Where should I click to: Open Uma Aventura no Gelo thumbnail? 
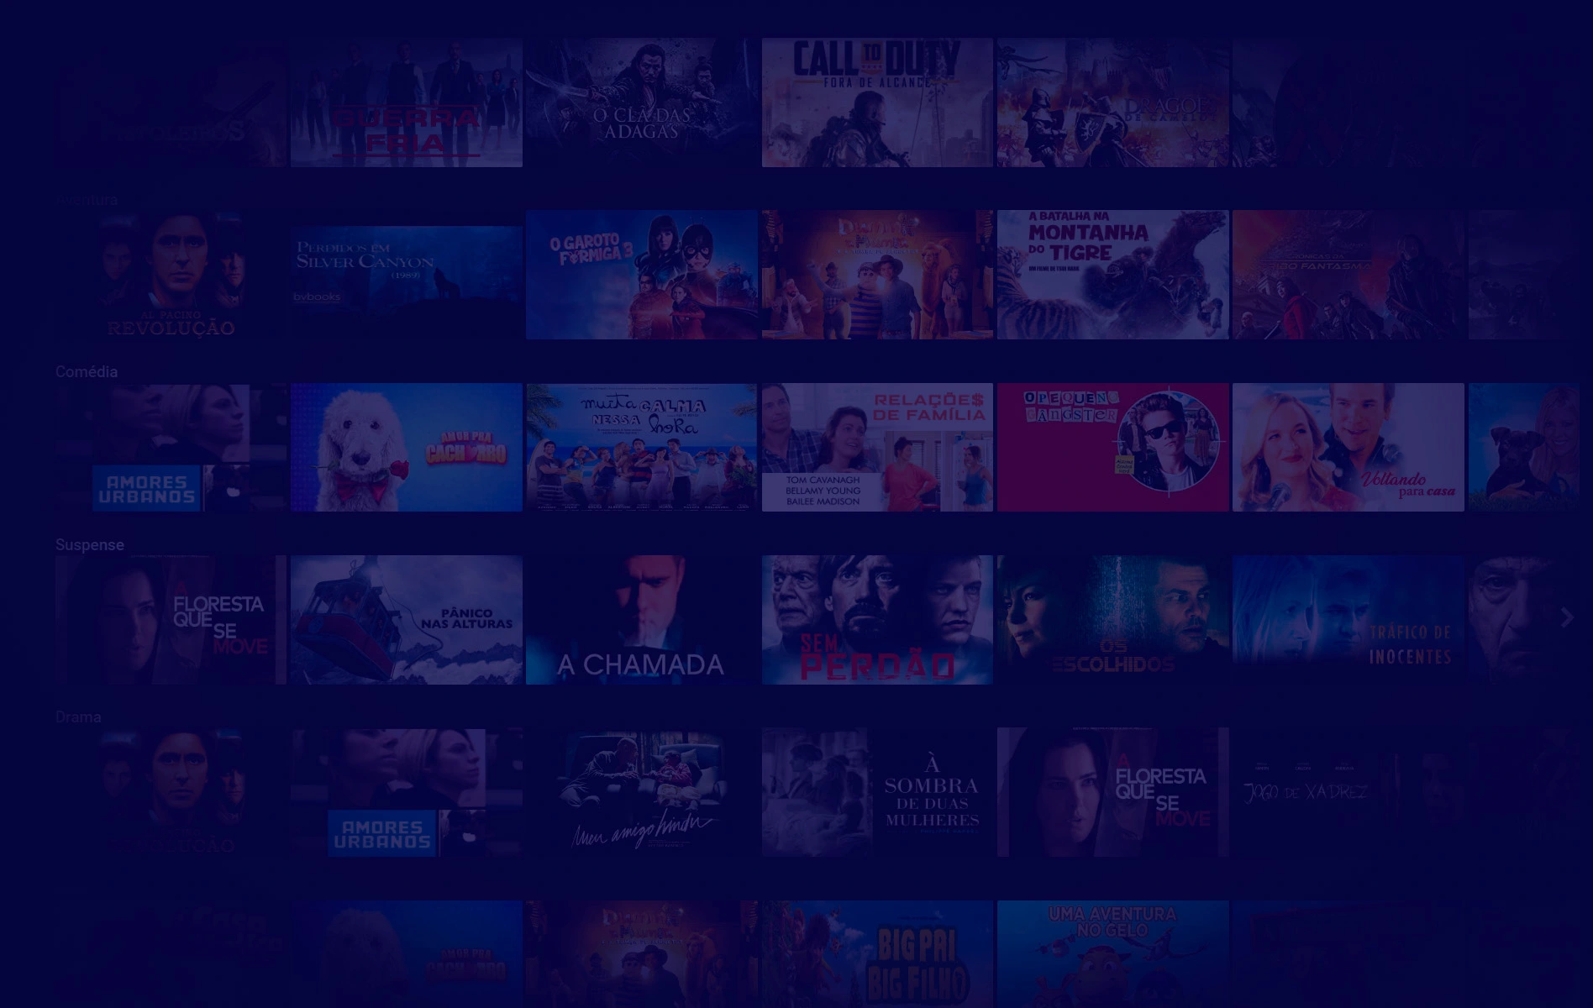1113,954
